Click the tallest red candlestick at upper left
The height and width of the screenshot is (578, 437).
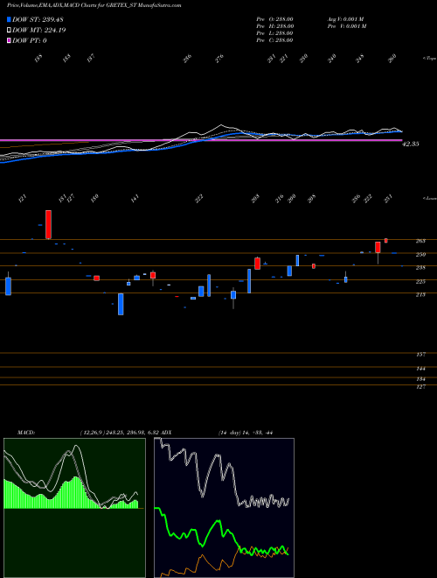48,224
